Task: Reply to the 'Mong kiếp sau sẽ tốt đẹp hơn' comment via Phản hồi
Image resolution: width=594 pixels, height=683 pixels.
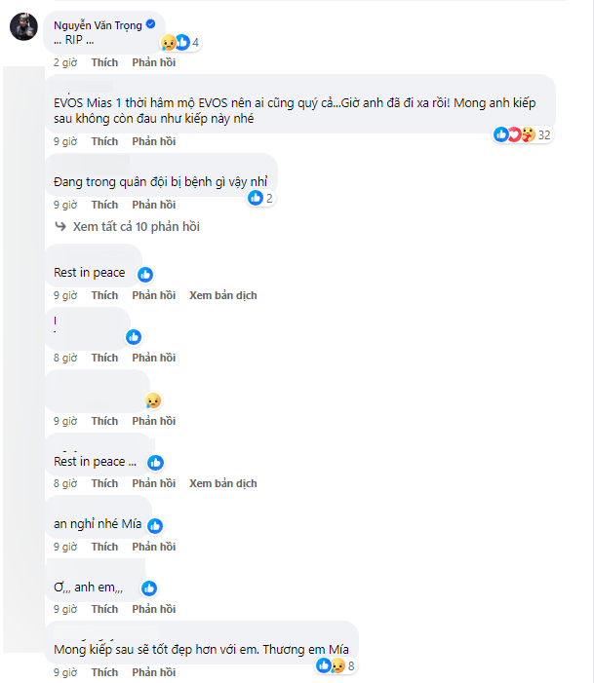Action: (154, 672)
